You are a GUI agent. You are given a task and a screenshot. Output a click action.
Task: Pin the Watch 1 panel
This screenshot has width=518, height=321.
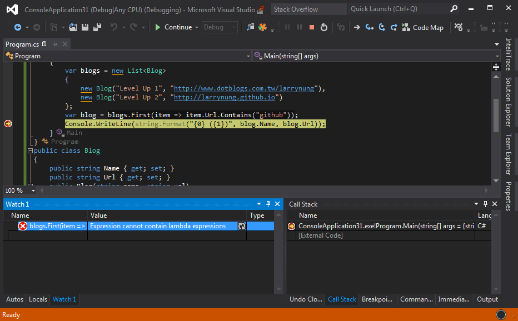click(268, 204)
